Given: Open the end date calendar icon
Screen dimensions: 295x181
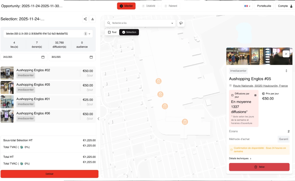Looking at the screenshot, I should pyautogui.click(x=91, y=57).
